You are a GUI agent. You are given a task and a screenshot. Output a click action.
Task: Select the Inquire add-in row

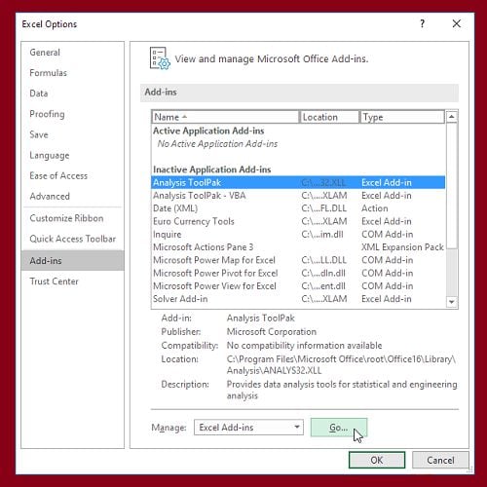pyautogui.click(x=298, y=235)
